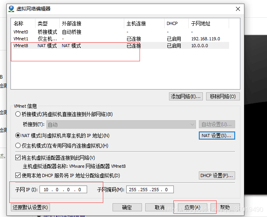Select 桥接模式 radio button
The height and width of the screenshot is (217, 267).
coord(18,114)
